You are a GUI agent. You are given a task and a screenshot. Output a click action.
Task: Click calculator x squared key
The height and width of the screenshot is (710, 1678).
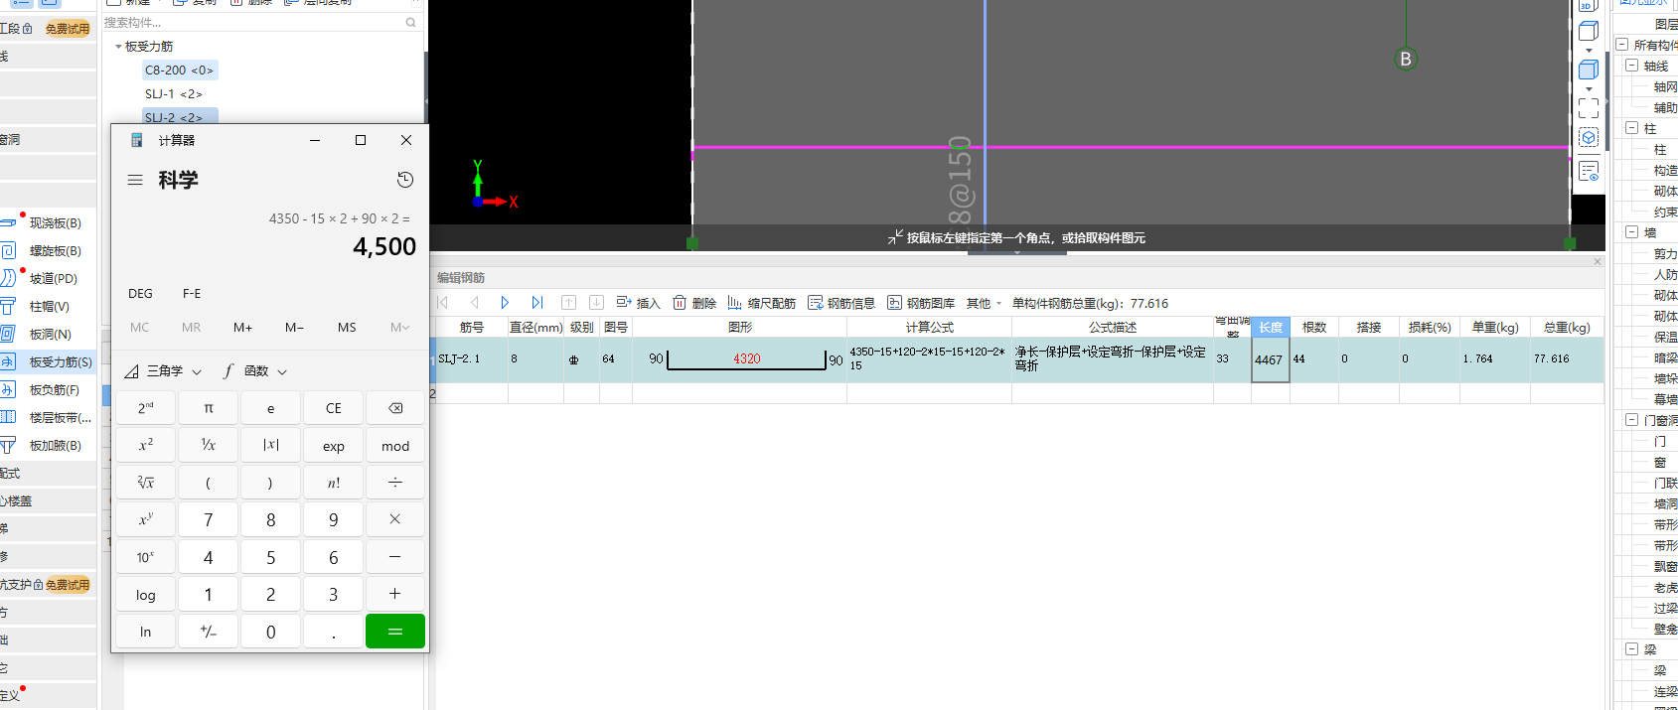[x=146, y=446]
